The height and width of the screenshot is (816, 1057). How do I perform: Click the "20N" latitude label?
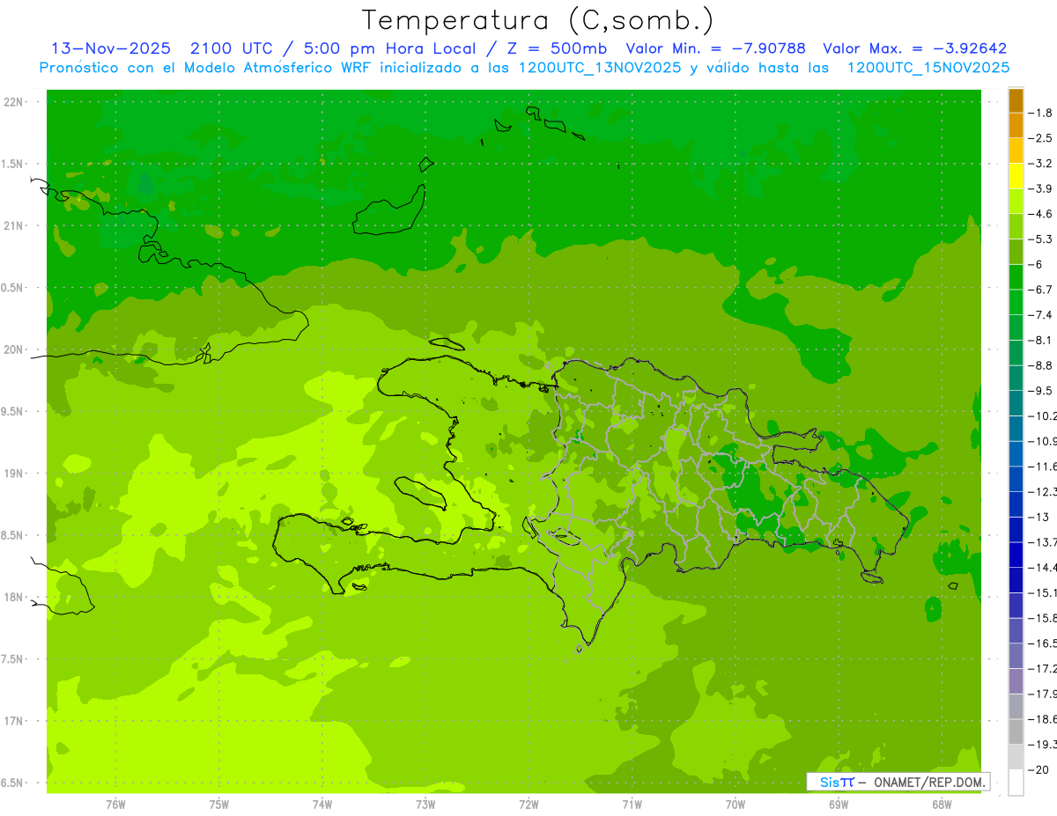click(x=13, y=349)
